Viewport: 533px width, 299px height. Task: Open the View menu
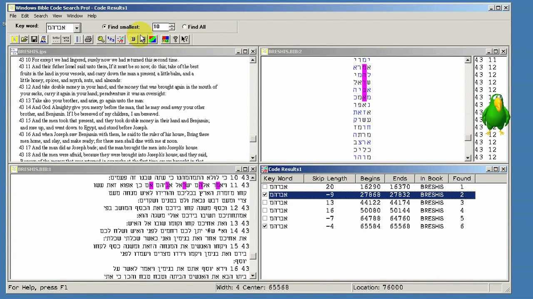coord(57,16)
